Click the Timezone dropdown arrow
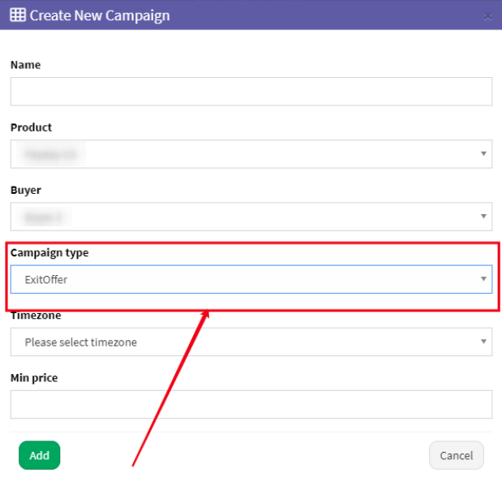 click(x=483, y=342)
